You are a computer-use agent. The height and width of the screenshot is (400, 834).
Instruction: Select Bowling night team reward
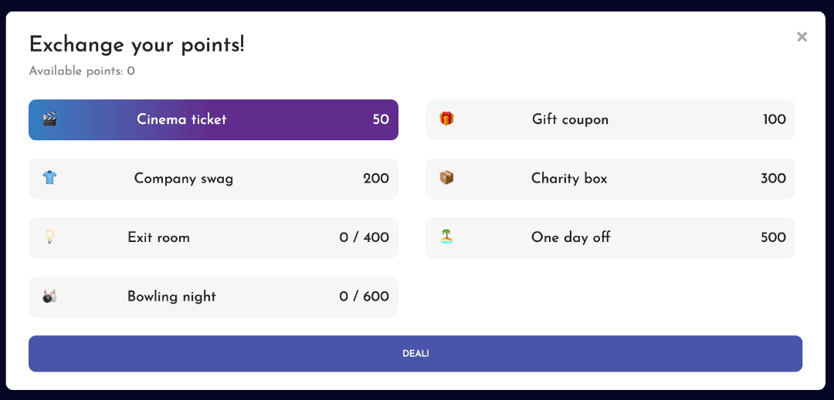213,297
